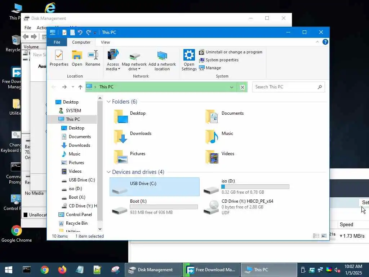Click Add a network location

pos(162,60)
